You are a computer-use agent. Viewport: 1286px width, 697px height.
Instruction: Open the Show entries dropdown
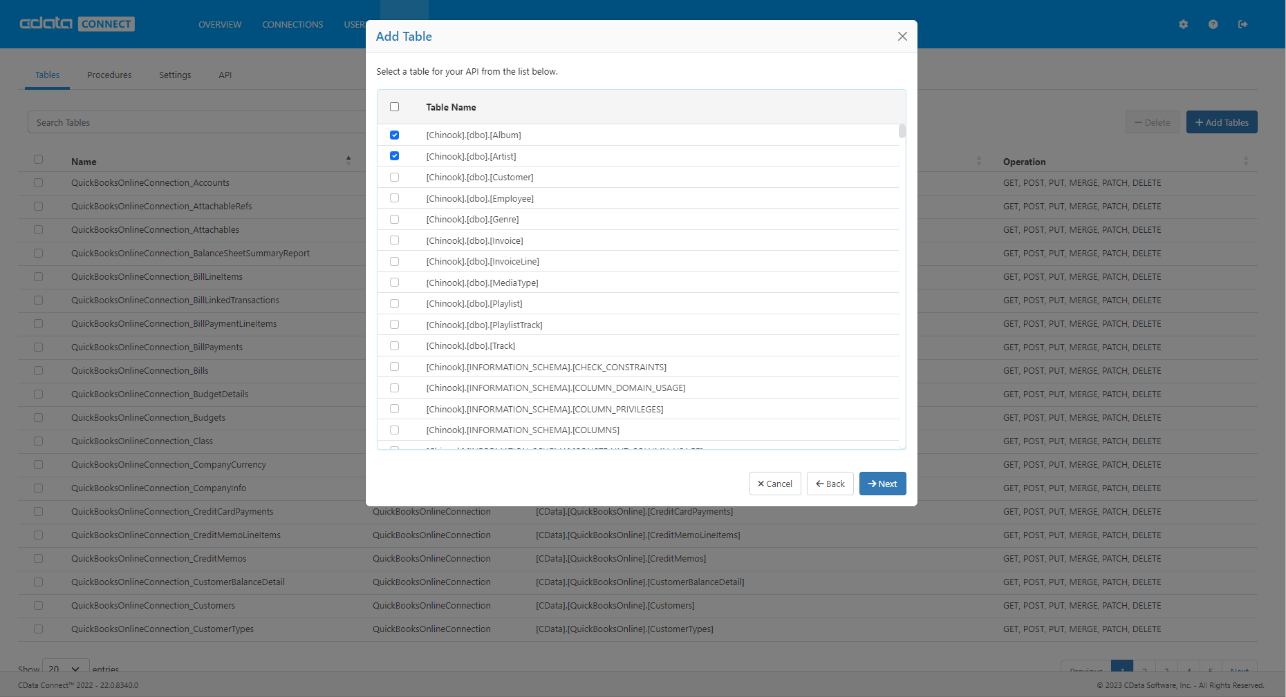point(65,668)
